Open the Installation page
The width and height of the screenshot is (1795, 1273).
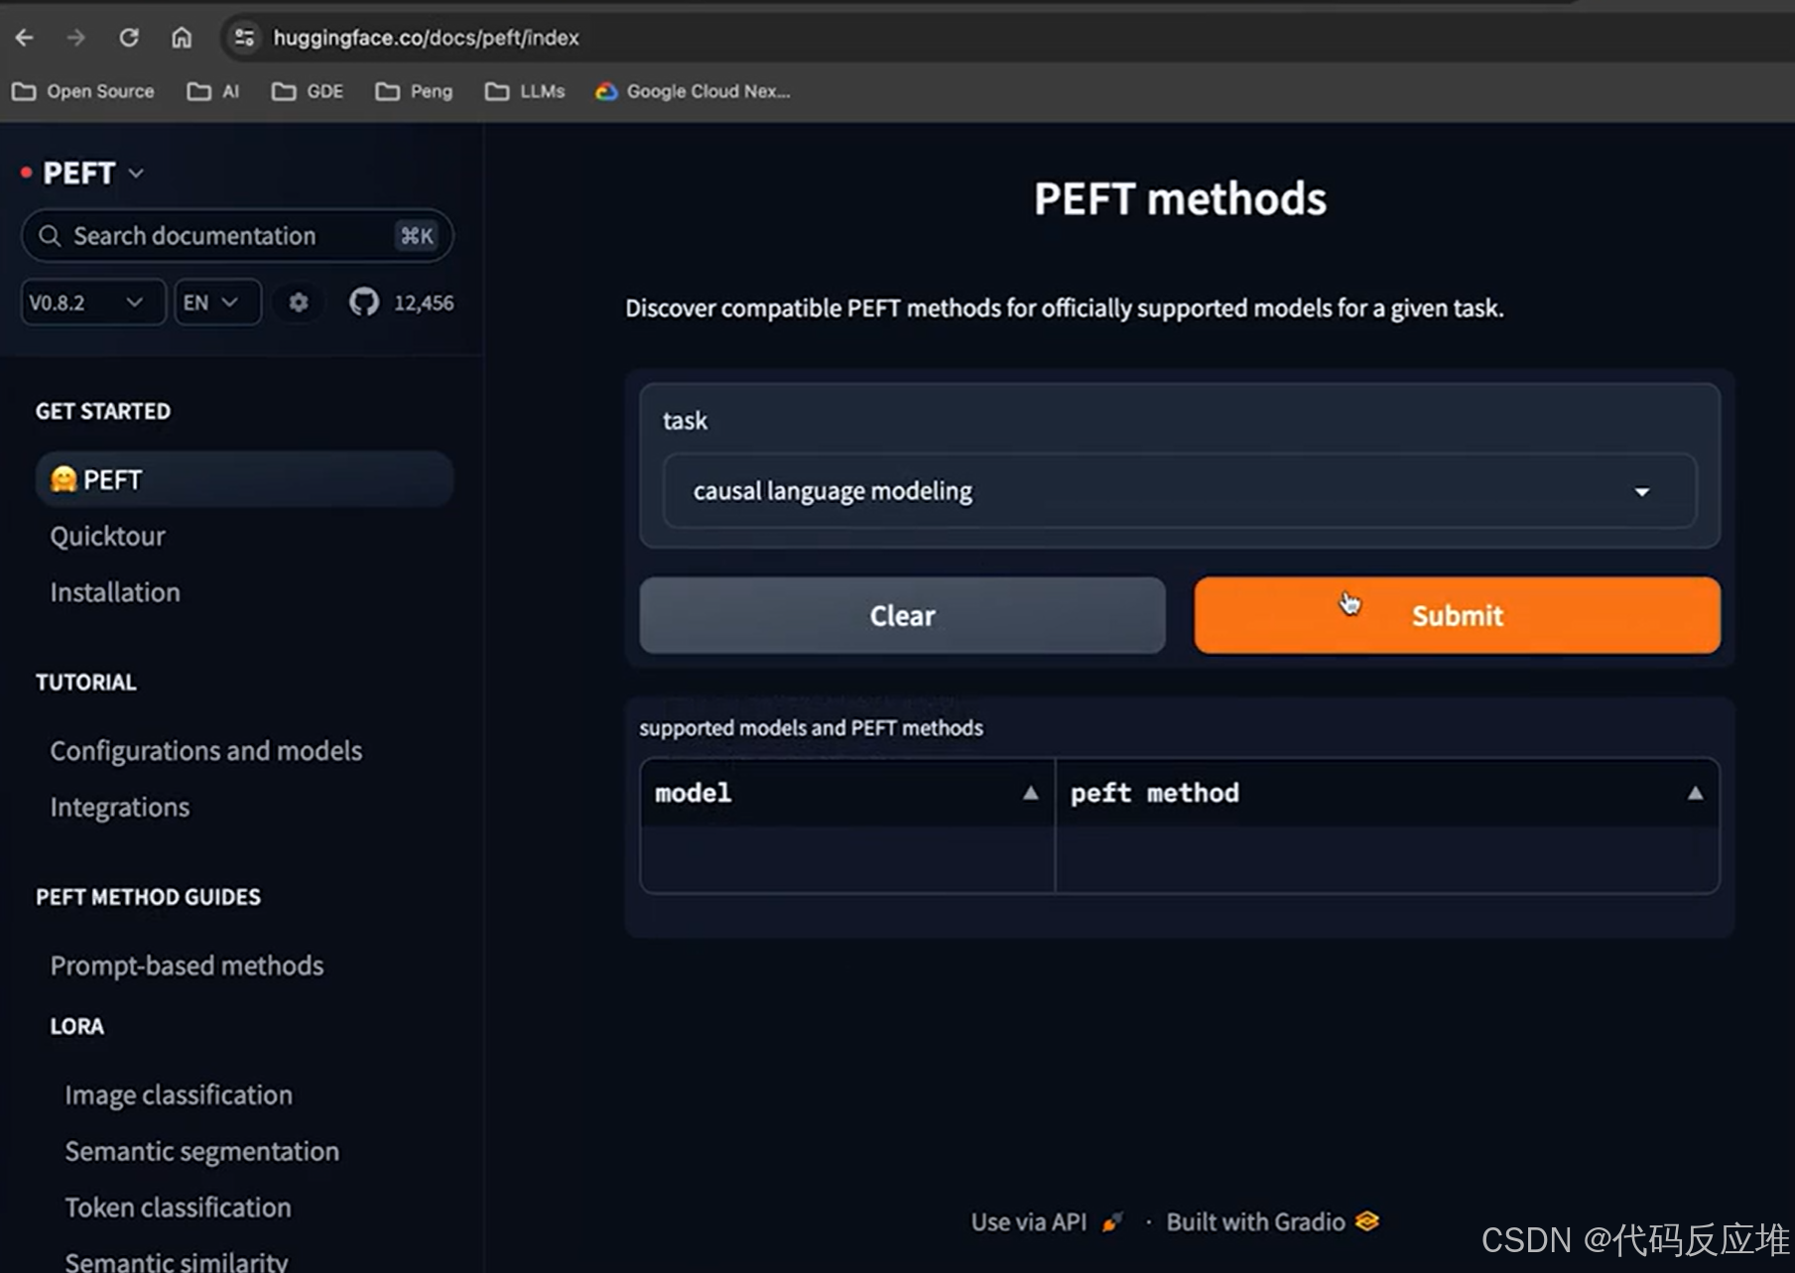point(115,592)
